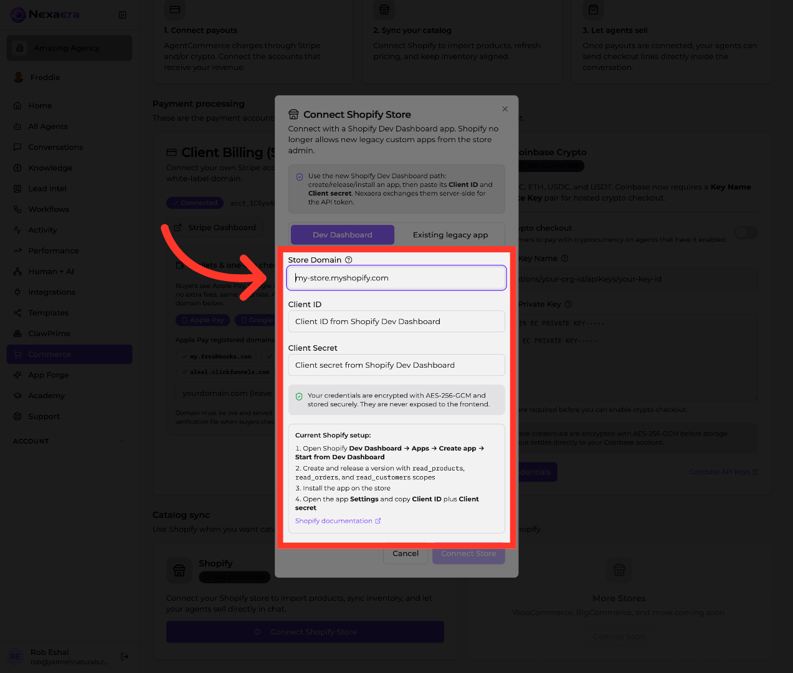Open the Coinbase API Keys link
This screenshot has width=793, height=673.
click(x=723, y=472)
